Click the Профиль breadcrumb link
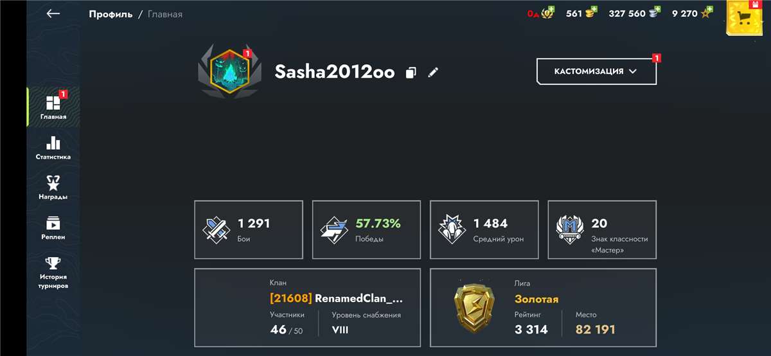The height and width of the screenshot is (356, 771). click(x=111, y=14)
